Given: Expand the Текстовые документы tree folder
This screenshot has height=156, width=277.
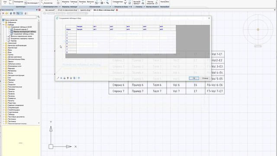Looking at the screenshot, I should click(3, 117).
